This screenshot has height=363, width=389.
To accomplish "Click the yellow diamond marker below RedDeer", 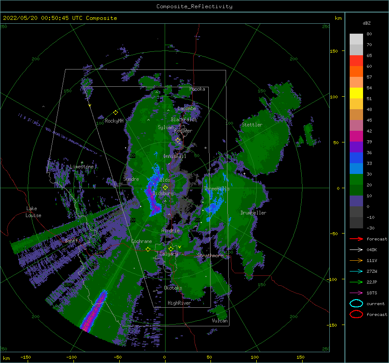I will [x=178, y=140].
